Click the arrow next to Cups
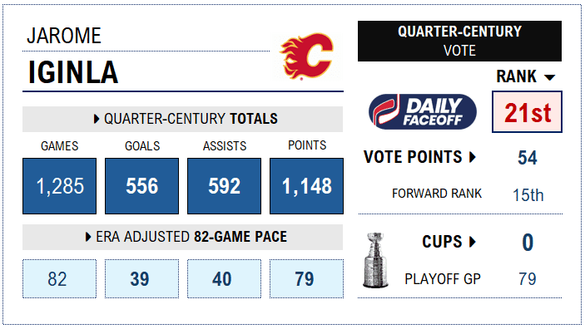 tap(473, 242)
